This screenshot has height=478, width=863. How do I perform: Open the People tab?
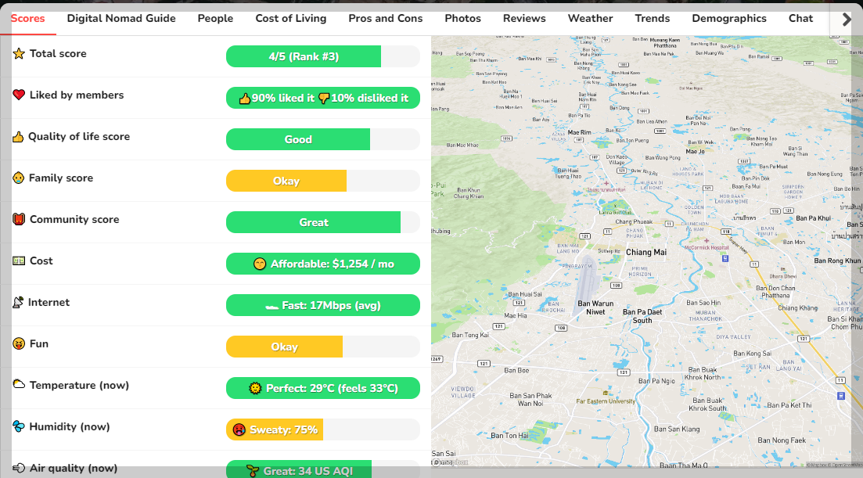(215, 18)
